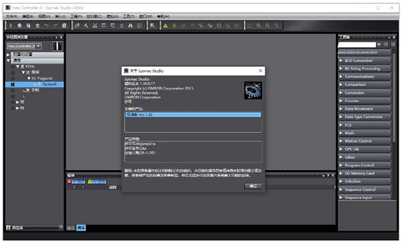Click the Sysmac Studio logo in About dialog

[253, 90]
